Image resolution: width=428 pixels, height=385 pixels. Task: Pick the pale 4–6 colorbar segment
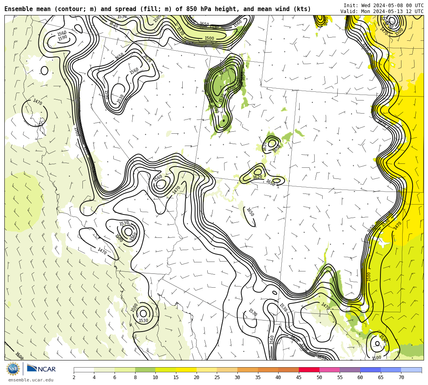[x=104, y=370]
